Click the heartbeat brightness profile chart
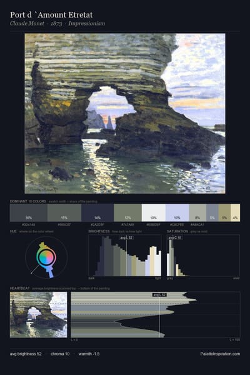The height and width of the screenshot is (375, 250). [156, 315]
